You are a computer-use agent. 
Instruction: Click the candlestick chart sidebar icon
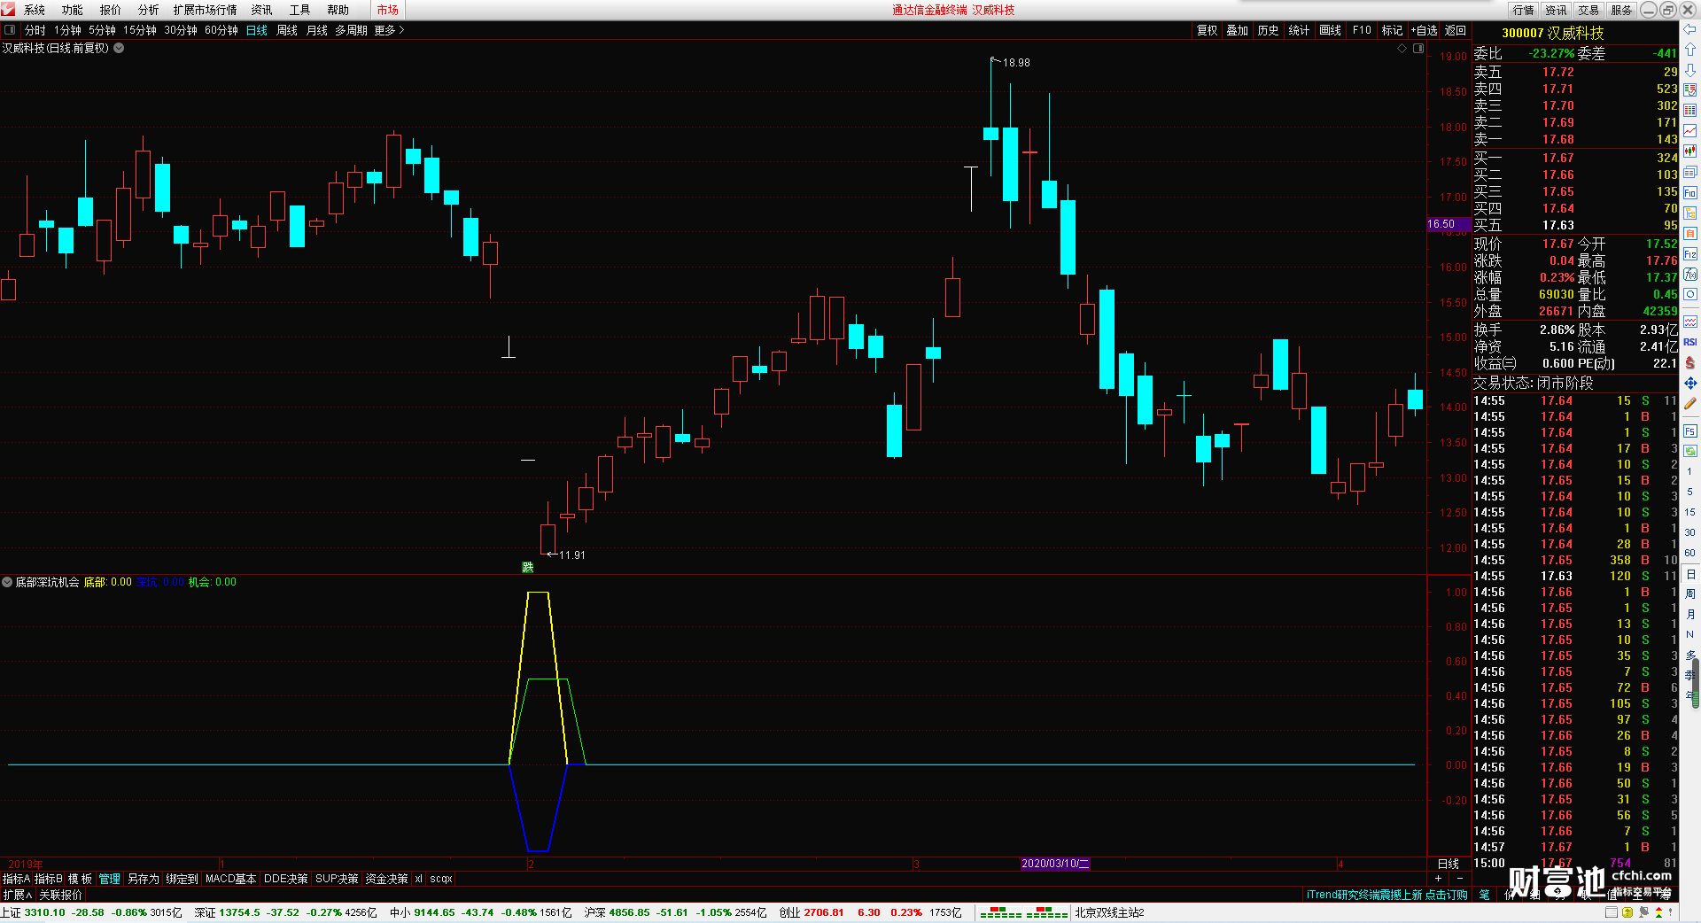coord(1689,151)
